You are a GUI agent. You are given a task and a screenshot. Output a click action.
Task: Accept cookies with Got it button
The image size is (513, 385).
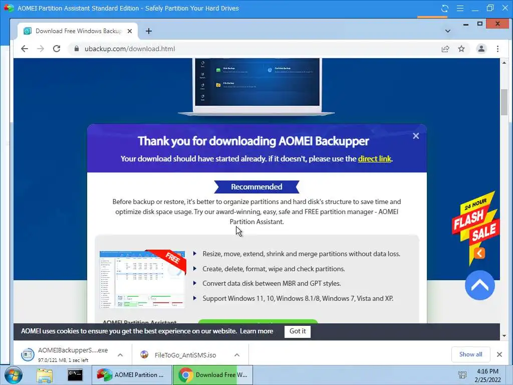pyautogui.click(x=298, y=331)
